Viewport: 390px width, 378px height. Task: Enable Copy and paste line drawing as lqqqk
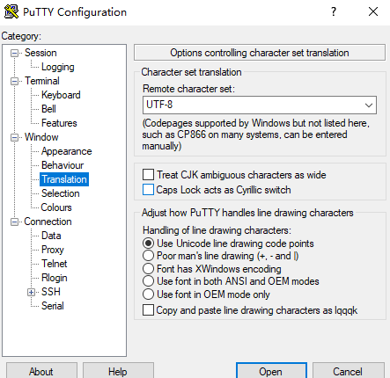pos(148,310)
